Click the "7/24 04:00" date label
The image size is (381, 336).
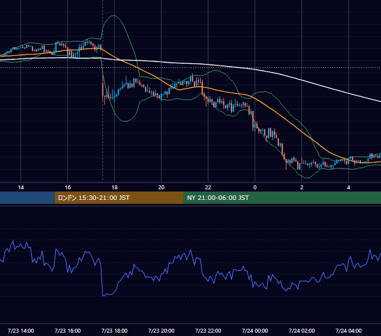pyautogui.click(x=349, y=330)
